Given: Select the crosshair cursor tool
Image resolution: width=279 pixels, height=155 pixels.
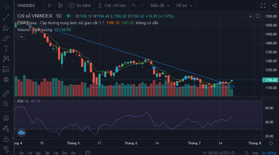Looking at the screenshot, I should coord(6,5).
